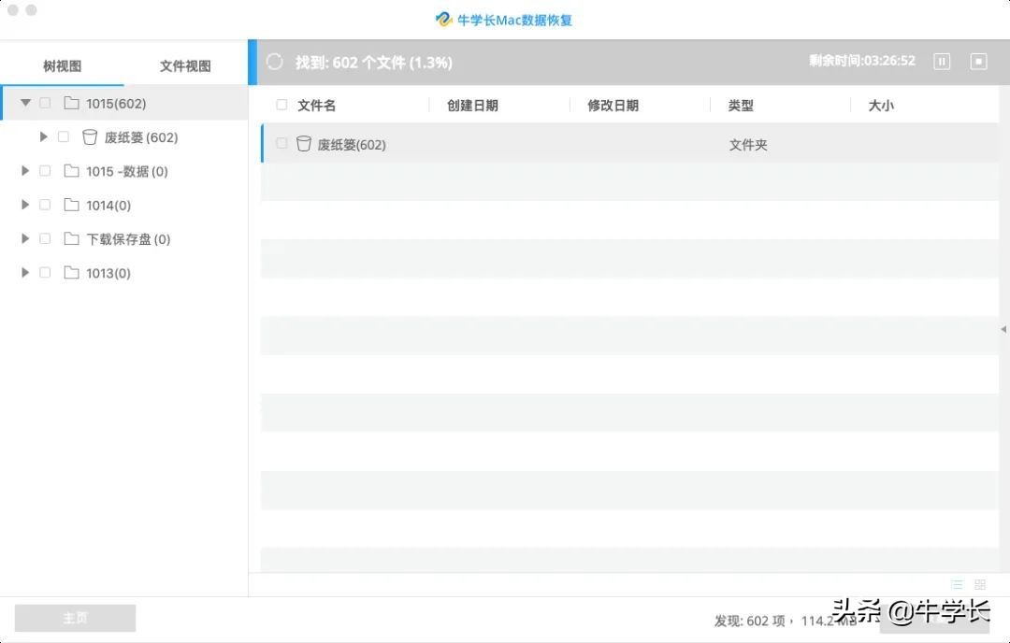Pause the ongoing scan
Viewport: 1010px width, 643px height.
tap(941, 62)
